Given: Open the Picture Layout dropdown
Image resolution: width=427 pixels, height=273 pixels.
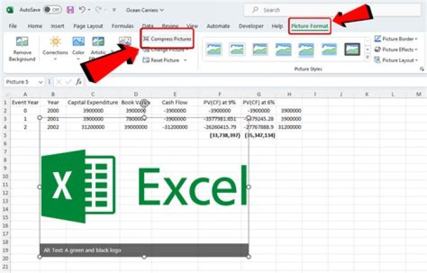Looking at the screenshot, I should 396,60.
